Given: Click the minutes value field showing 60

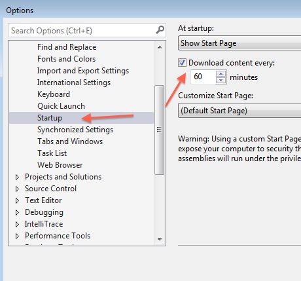Looking at the screenshot, I should pos(203,77).
